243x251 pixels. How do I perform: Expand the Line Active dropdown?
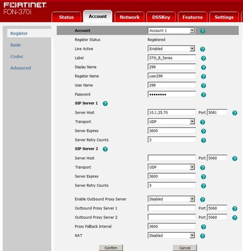(171, 49)
